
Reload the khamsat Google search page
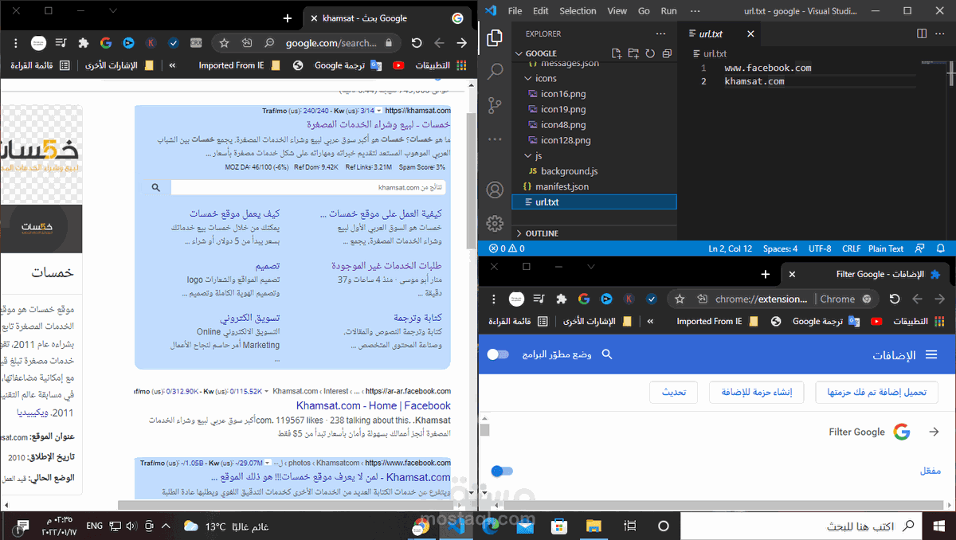tap(417, 43)
